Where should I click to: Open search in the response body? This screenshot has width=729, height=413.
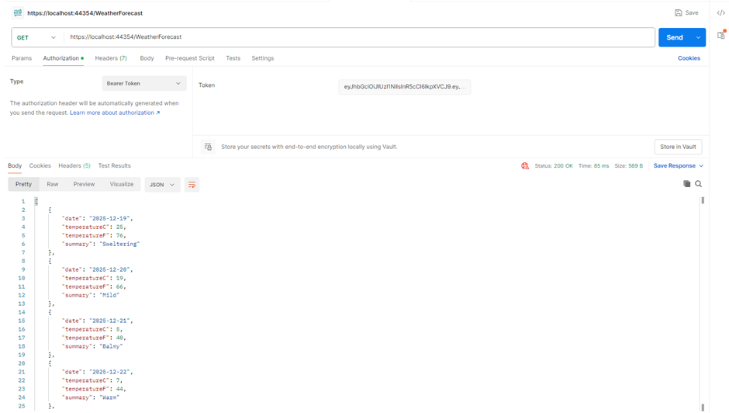pyautogui.click(x=699, y=184)
